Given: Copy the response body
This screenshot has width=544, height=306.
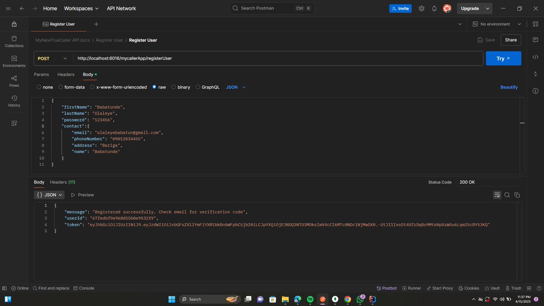Looking at the screenshot, I should 517,195.
